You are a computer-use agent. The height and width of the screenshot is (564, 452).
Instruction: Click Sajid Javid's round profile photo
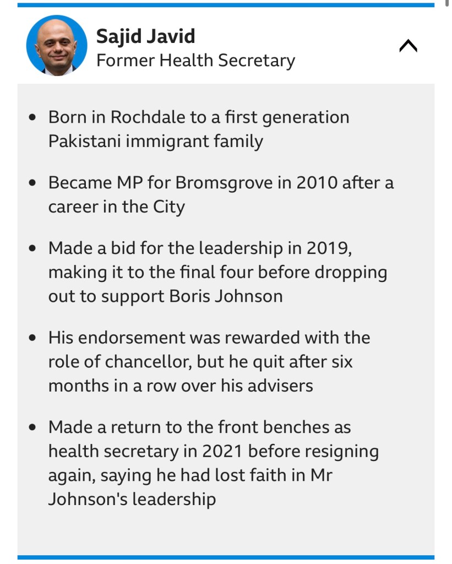(x=57, y=45)
